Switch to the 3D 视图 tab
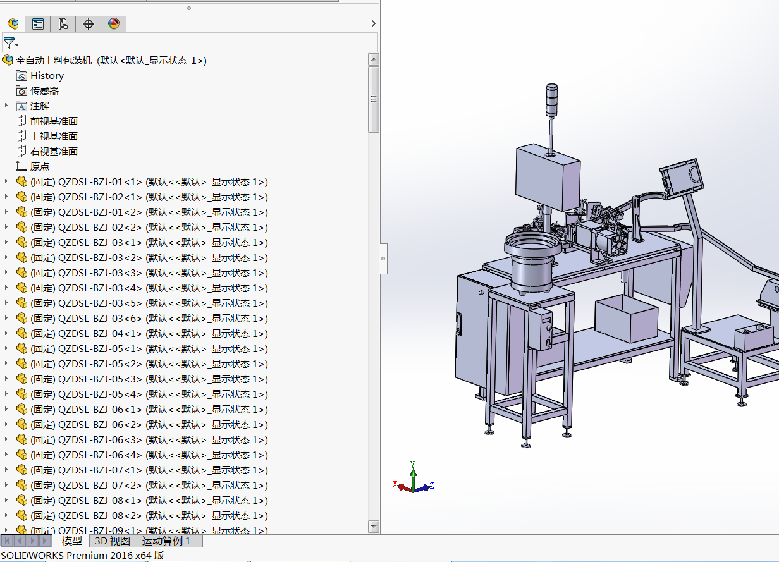This screenshot has height=562, width=779. 112,541
